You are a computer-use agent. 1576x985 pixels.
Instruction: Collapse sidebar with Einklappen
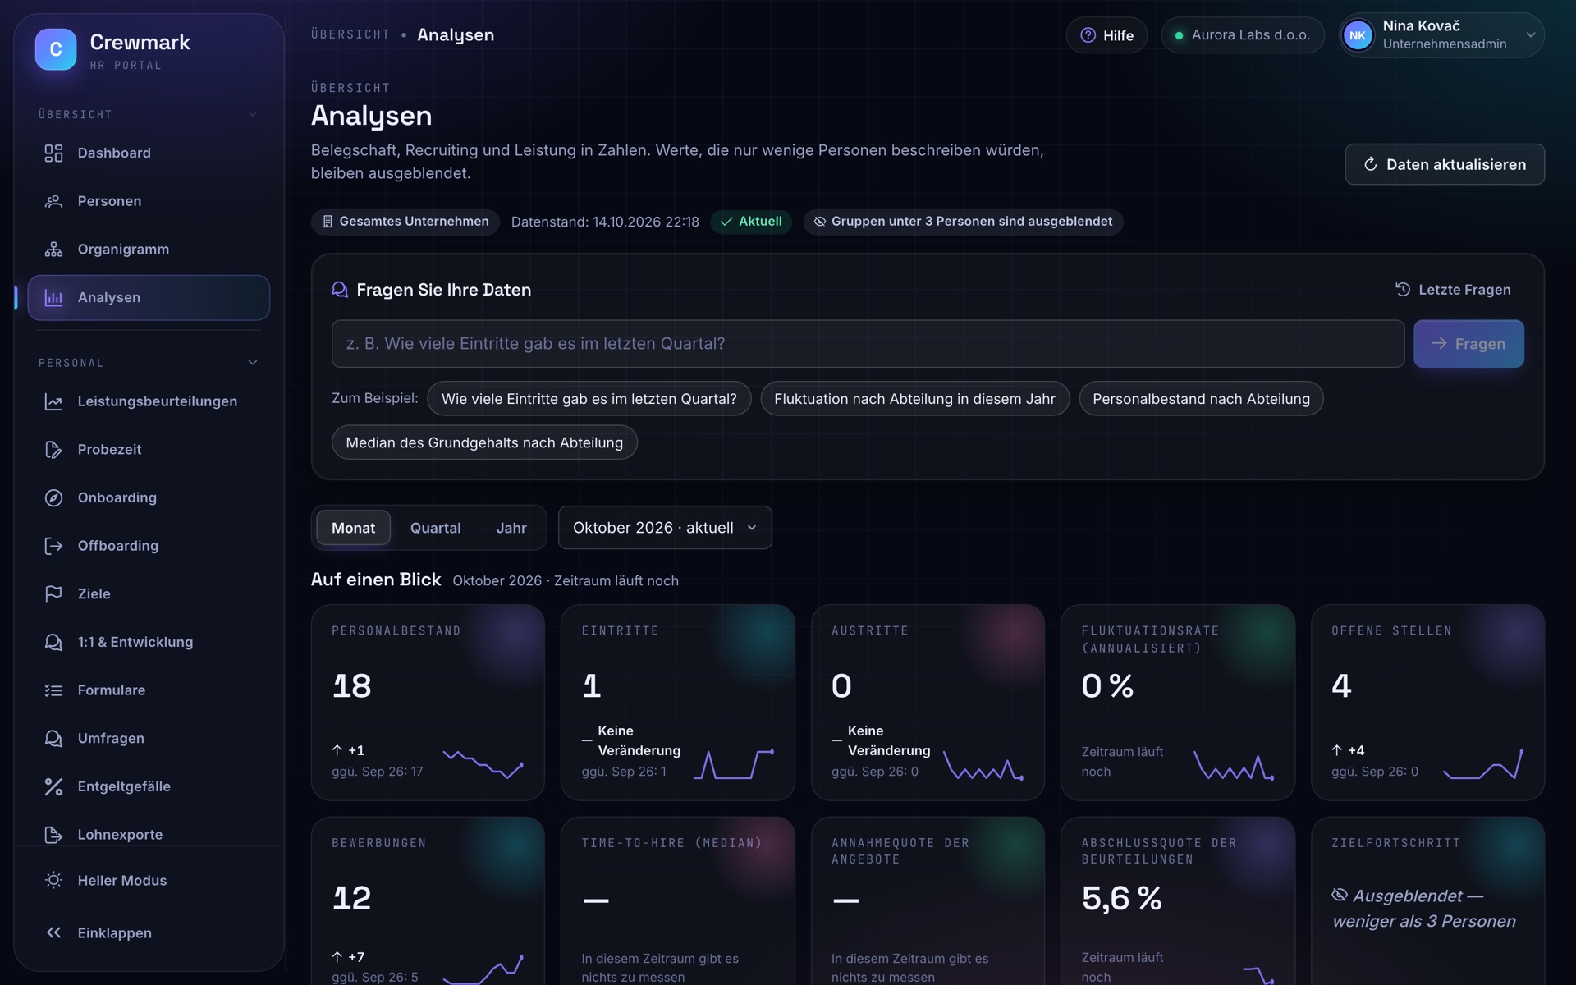149,932
